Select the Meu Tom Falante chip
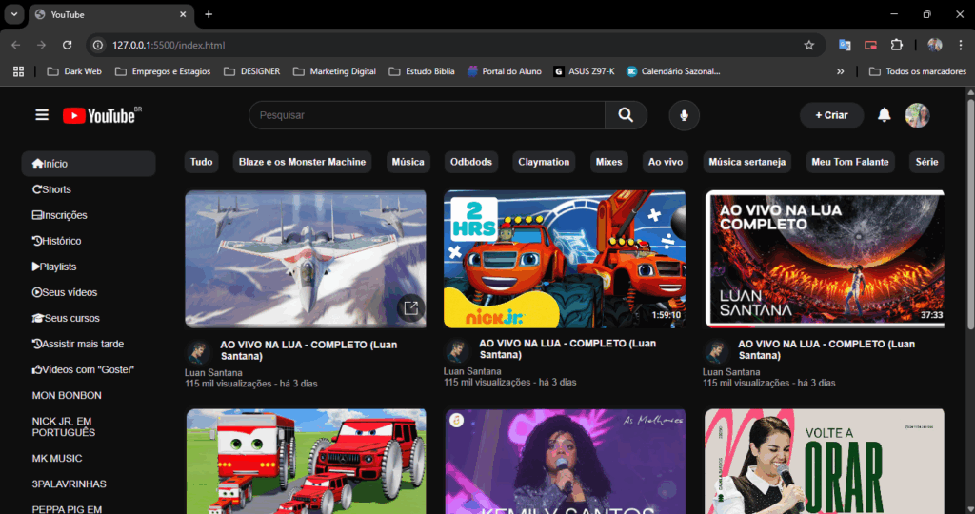 tap(850, 162)
